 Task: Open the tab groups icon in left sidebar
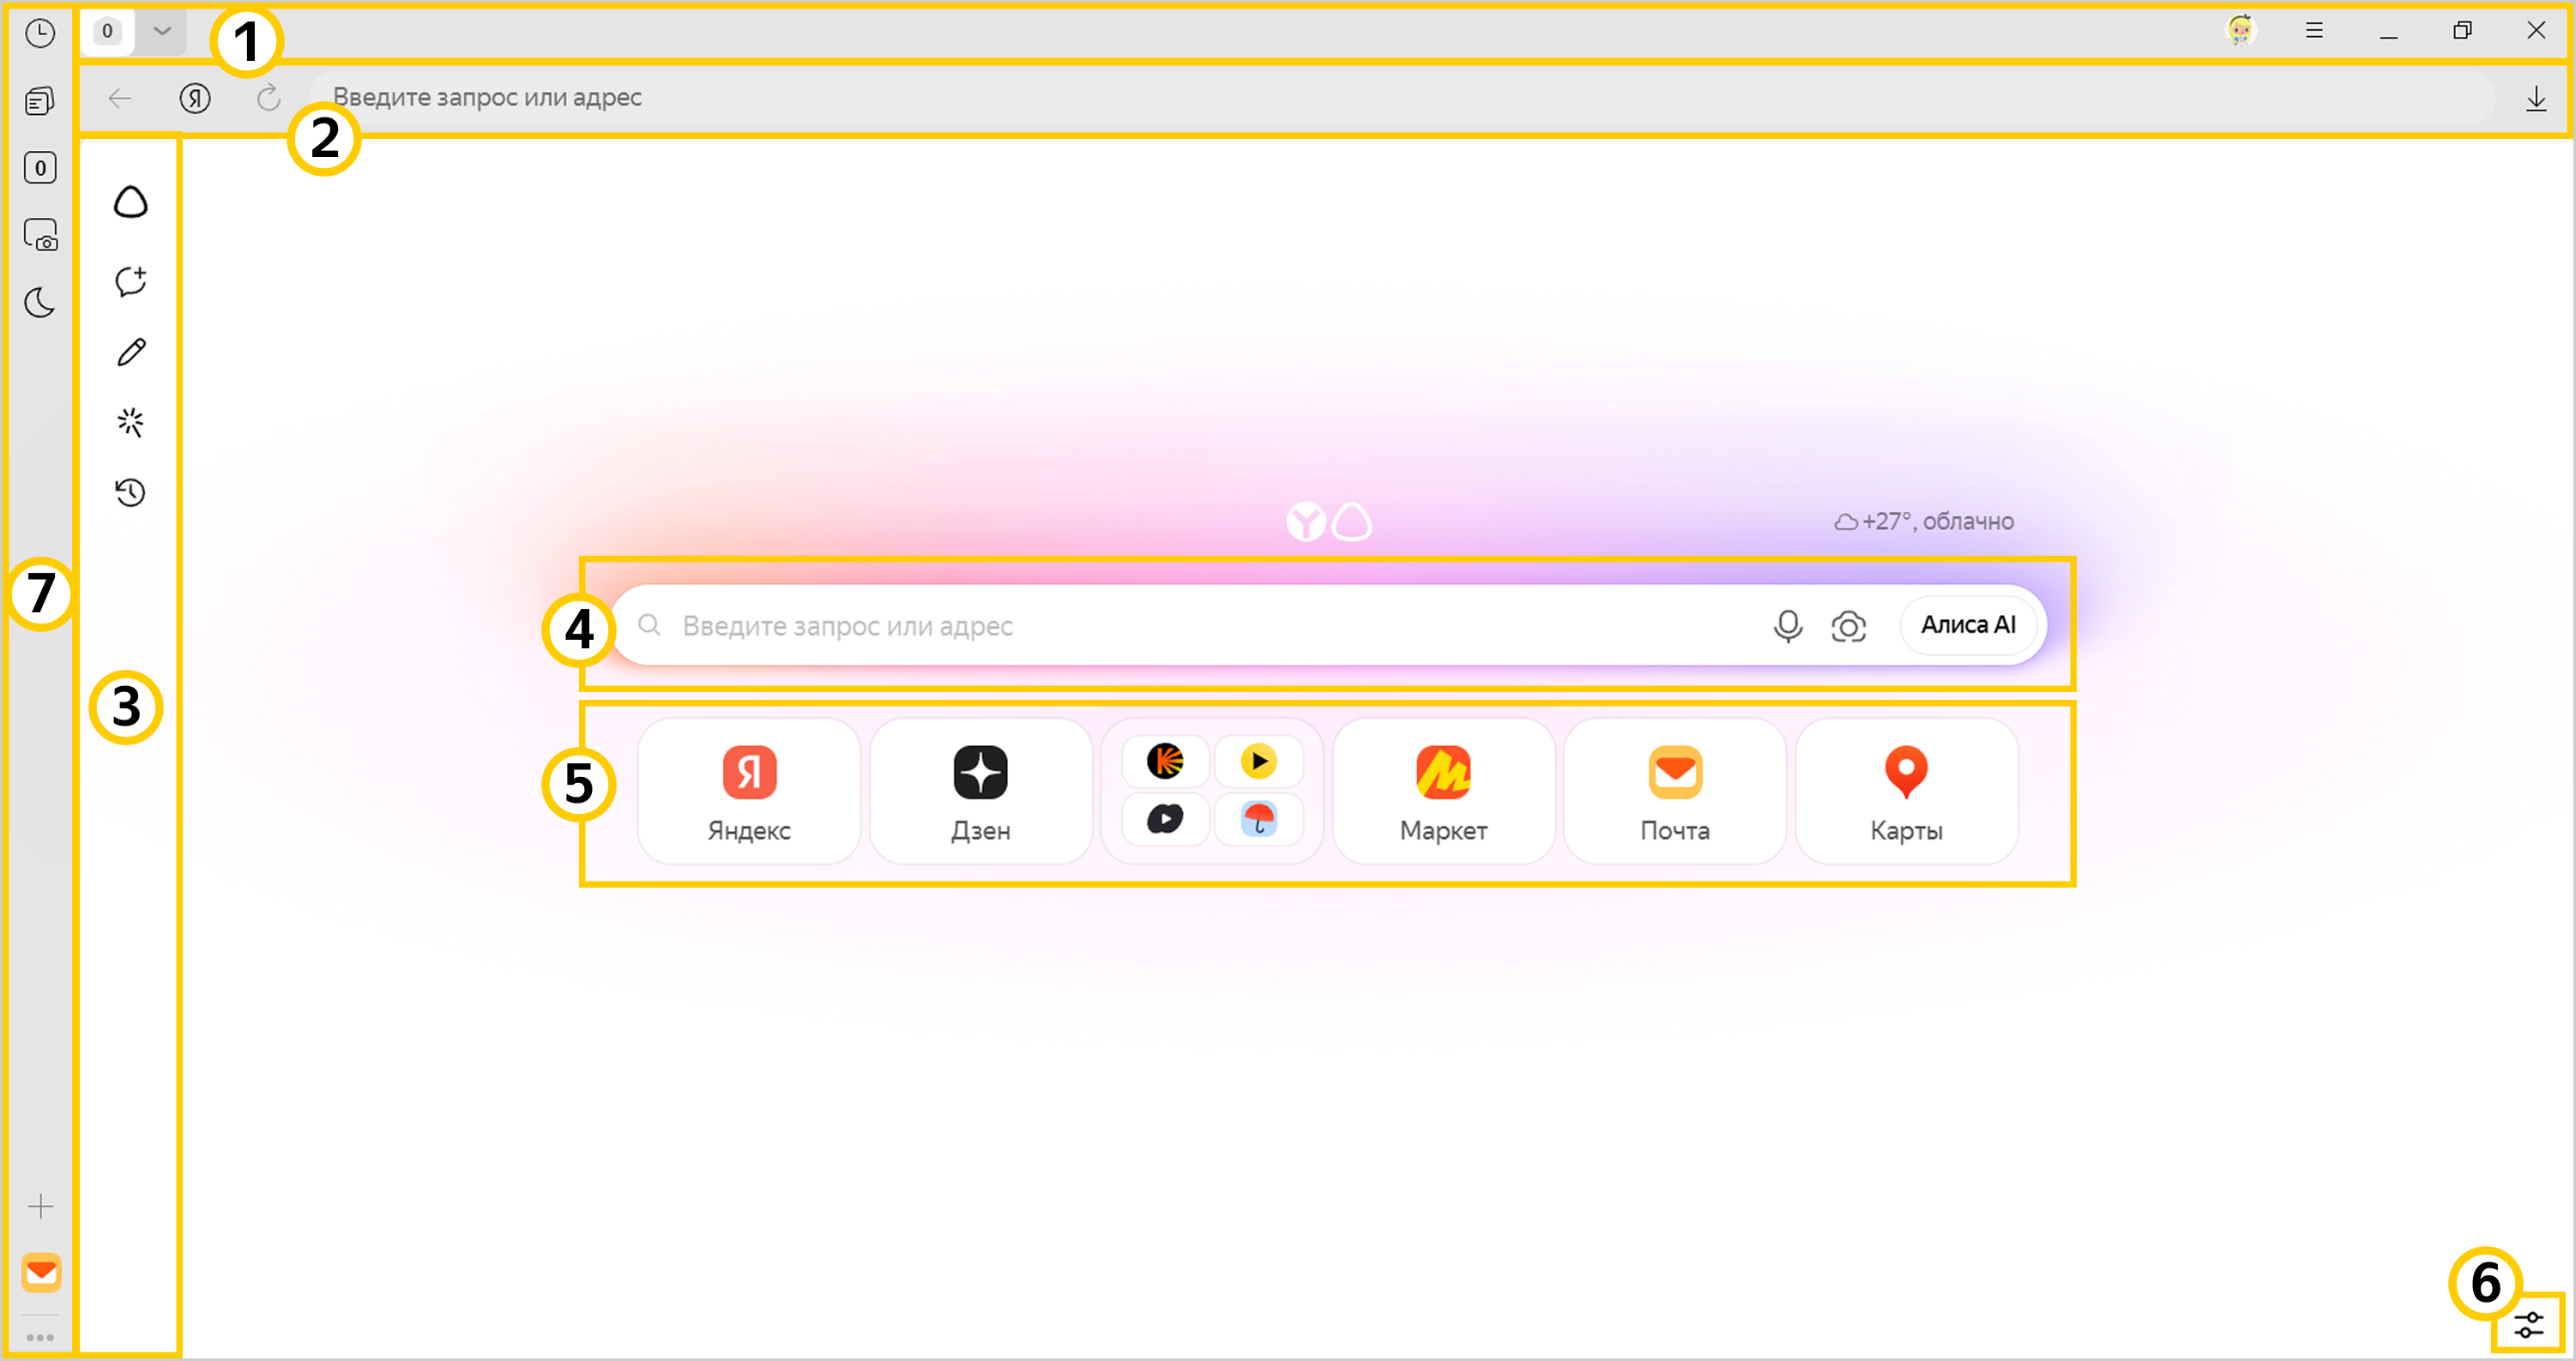tap(40, 101)
